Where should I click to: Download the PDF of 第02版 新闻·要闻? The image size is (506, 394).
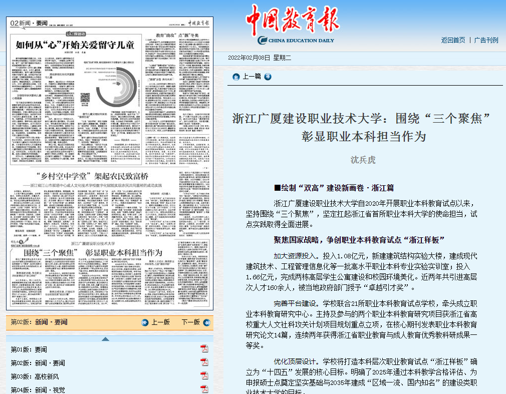204,362
